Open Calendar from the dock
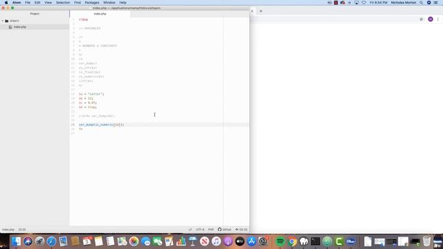Image resolution: width=443 pixels, height=249 pixels. click(x=87, y=241)
